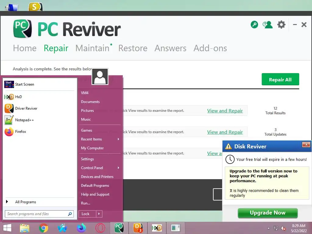The height and width of the screenshot is (234, 312).
Task: Click the user account picture
Action: tap(100, 76)
